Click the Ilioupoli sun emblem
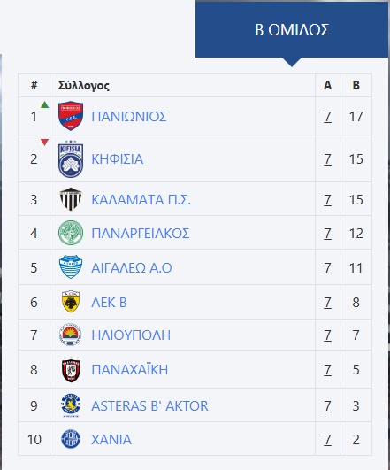This screenshot has height=470, width=390. tap(71, 335)
